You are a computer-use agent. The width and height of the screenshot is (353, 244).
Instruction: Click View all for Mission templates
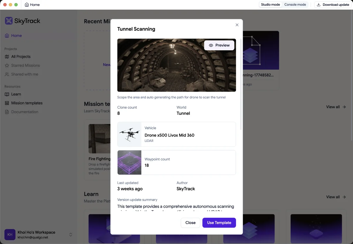(336, 107)
